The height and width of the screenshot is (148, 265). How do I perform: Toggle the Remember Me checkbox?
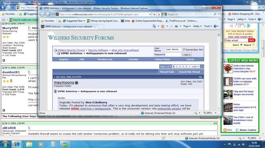(x=184, y=49)
